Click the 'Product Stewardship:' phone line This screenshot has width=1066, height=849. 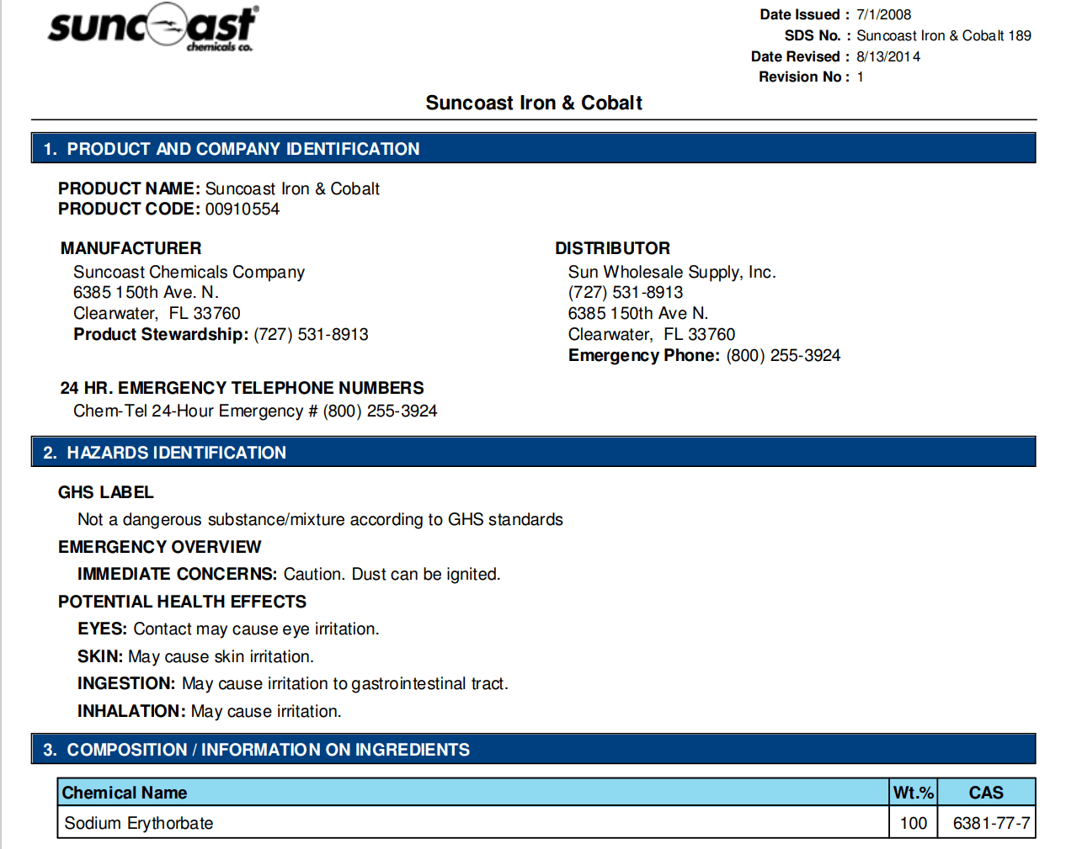[221, 334]
